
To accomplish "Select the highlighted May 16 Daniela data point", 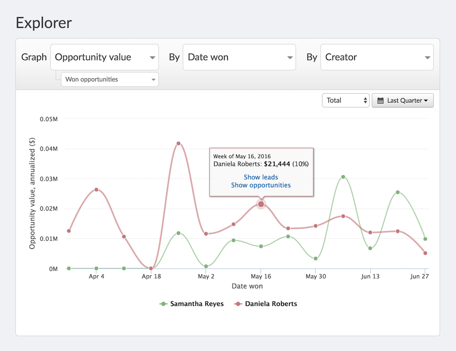I will click(261, 204).
